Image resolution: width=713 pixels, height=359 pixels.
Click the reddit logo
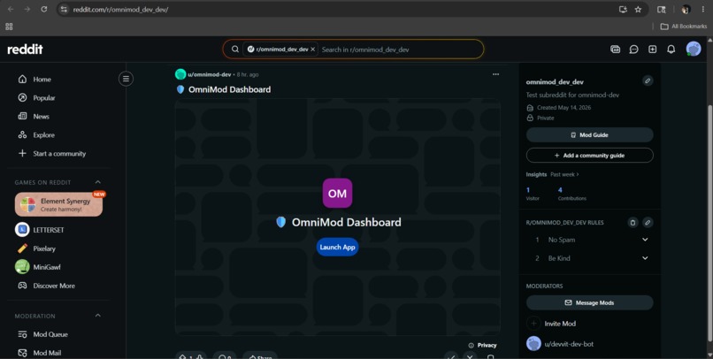point(25,50)
